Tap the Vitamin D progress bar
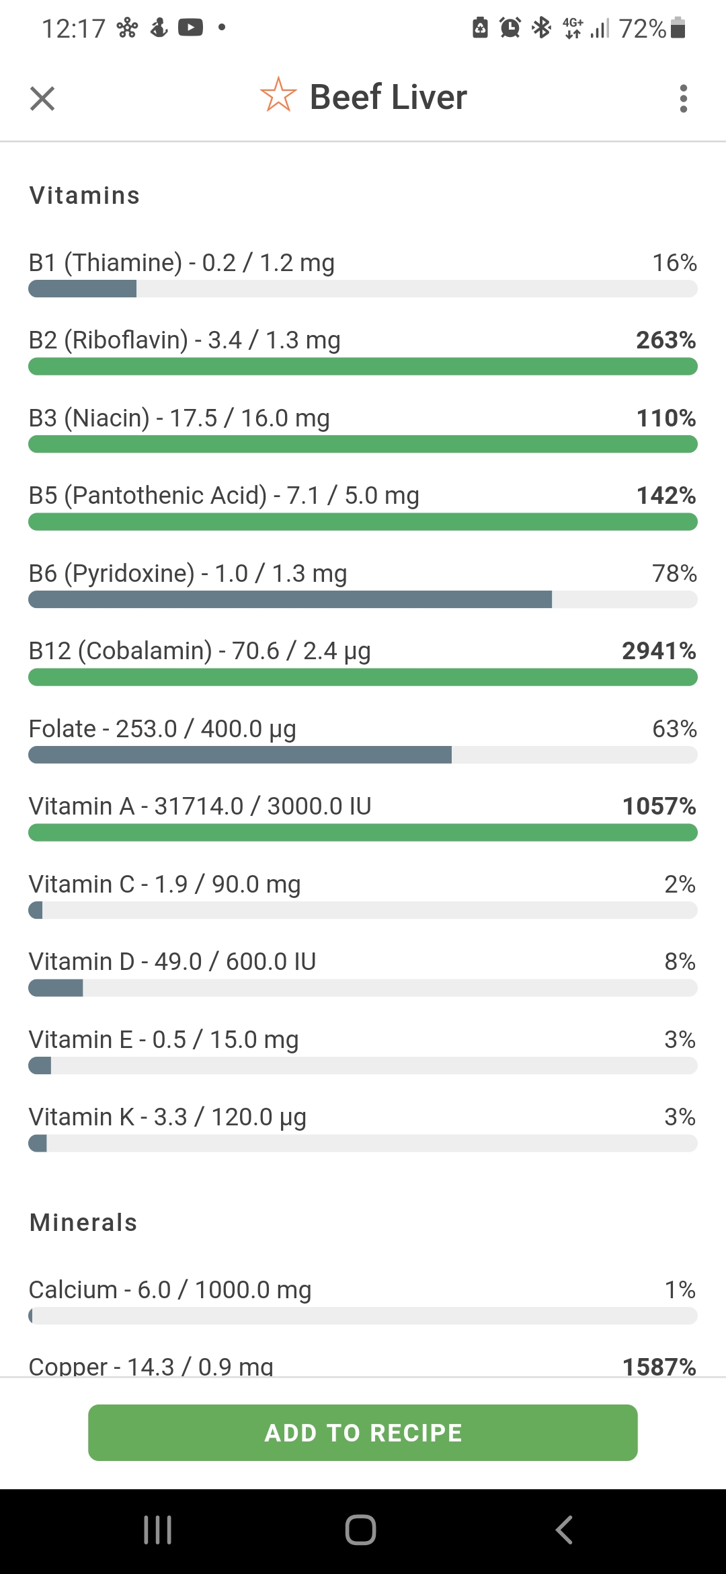 pos(363,987)
